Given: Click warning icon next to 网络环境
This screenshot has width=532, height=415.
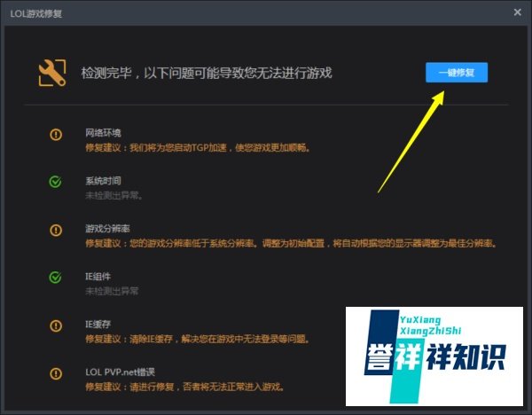Looking at the screenshot, I should click(56, 135).
